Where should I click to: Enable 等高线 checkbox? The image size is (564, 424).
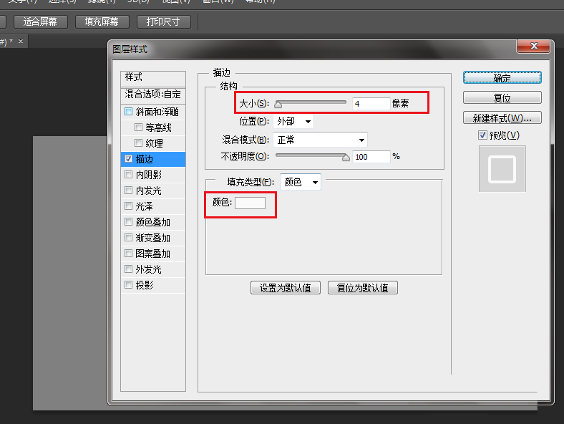(138, 127)
